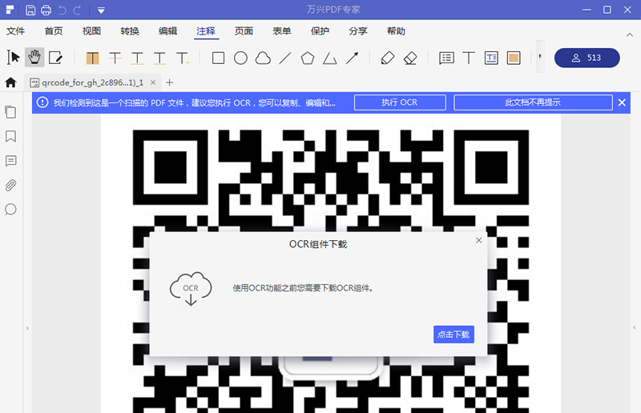Select the Edit object tool
The image size is (641, 413).
(55, 58)
